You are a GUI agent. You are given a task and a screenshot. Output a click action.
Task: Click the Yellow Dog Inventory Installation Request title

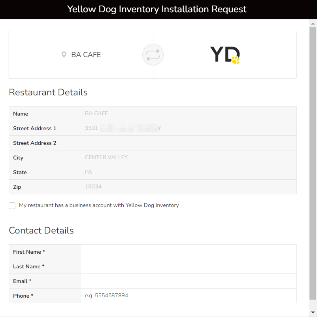[157, 9]
